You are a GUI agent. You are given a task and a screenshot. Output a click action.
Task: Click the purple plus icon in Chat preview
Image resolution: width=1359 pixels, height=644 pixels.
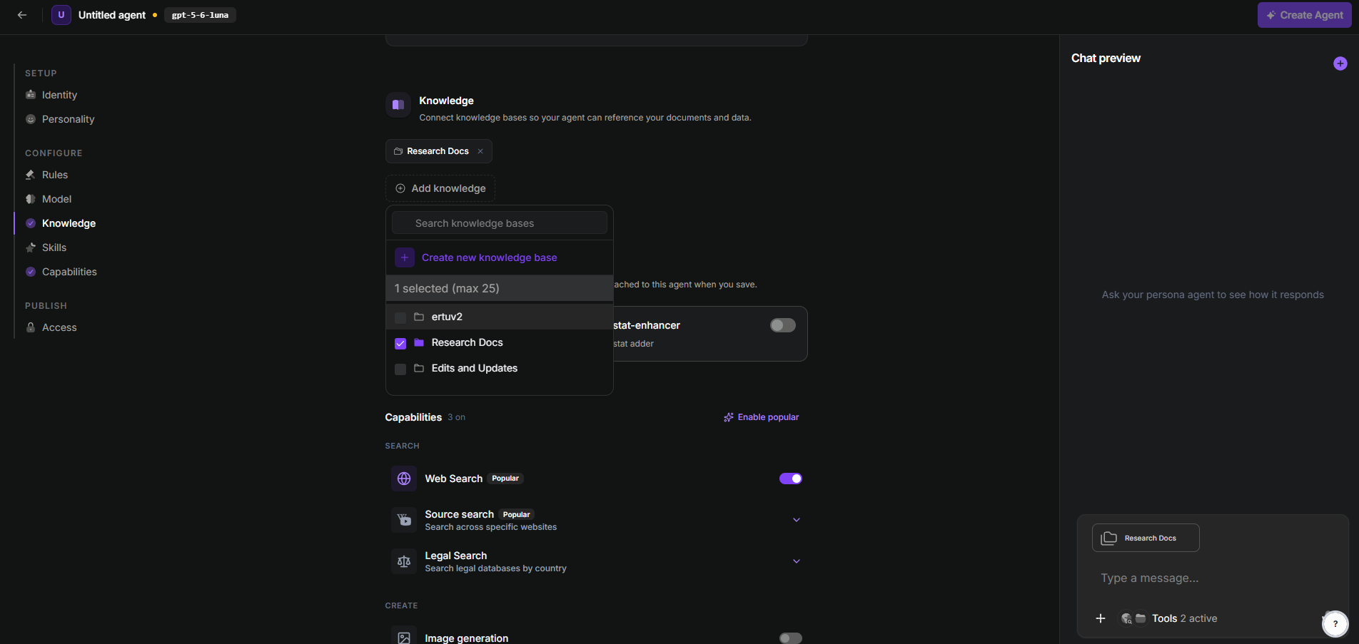(x=1340, y=63)
